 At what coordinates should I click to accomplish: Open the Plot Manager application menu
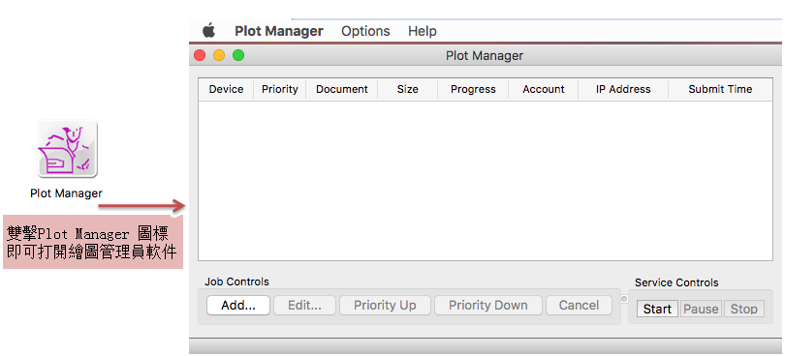(x=279, y=31)
